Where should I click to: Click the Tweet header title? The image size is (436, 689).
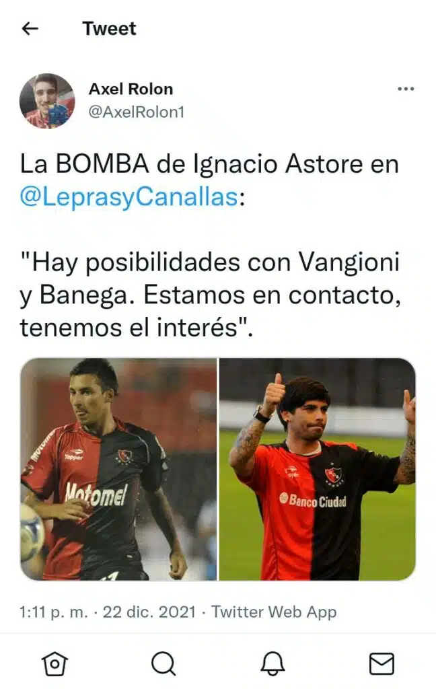tap(110, 28)
